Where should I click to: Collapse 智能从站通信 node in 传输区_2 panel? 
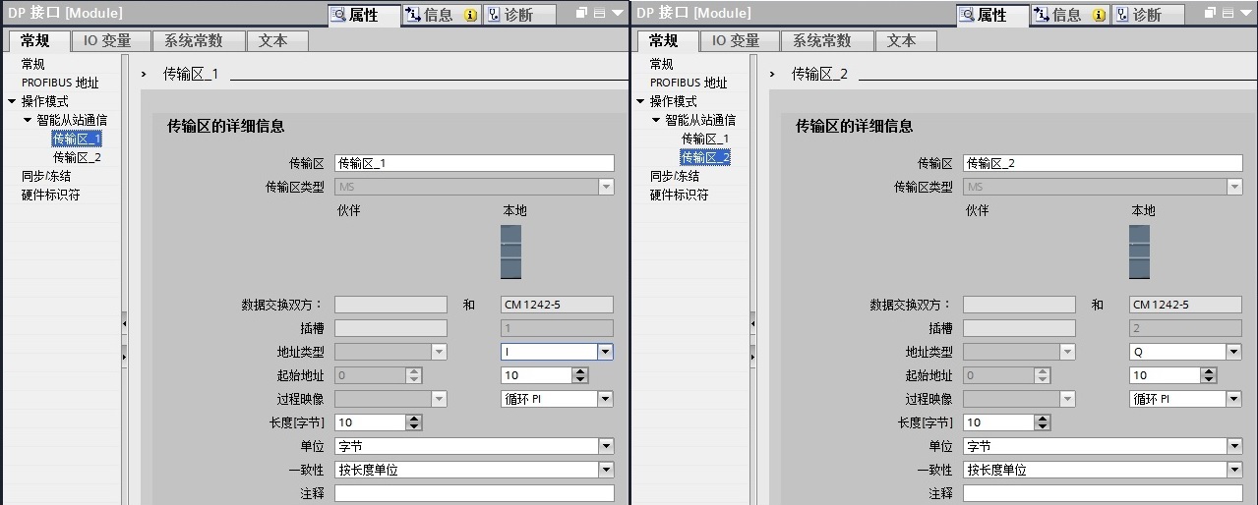click(x=657, y=120)
